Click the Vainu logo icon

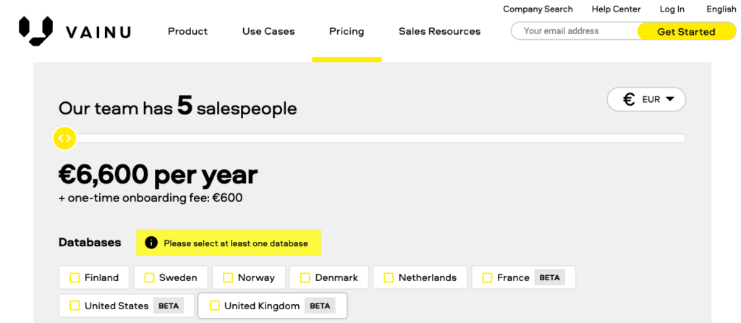pos(35,30)
